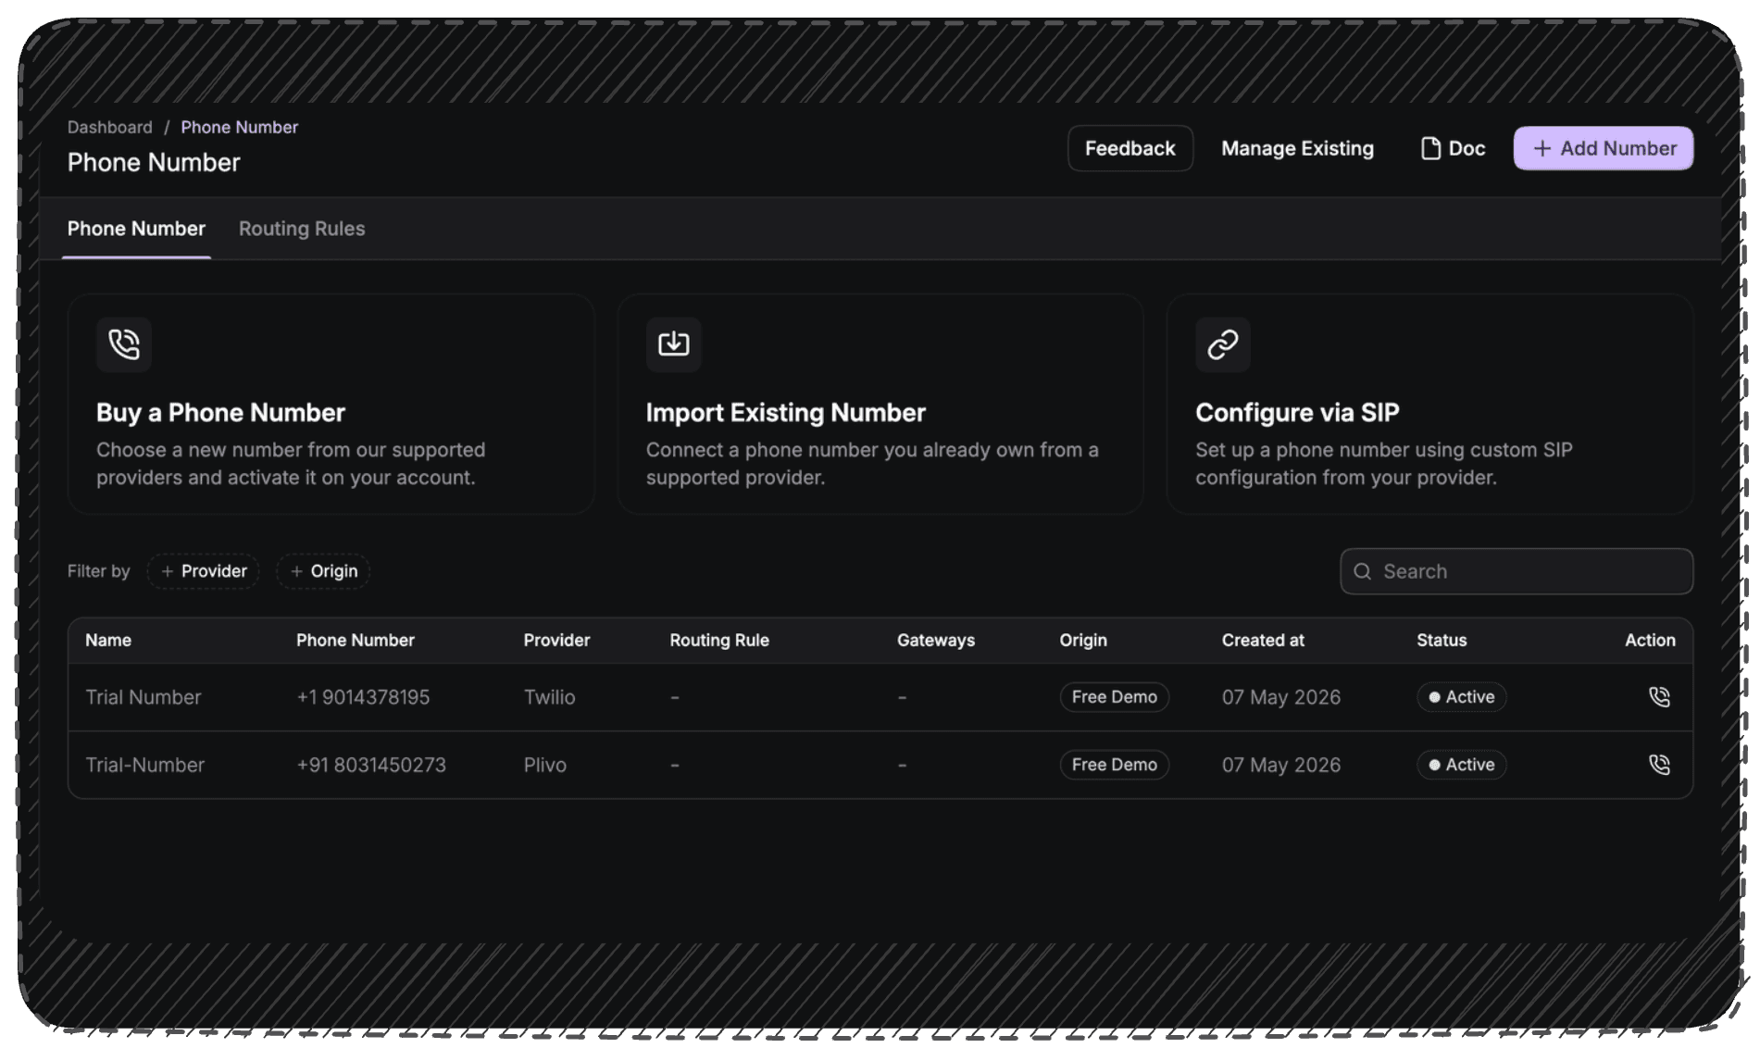Click the +1 9014378195 phone number
Viewport: 1760px width, 1048px height.
point(363,697)
